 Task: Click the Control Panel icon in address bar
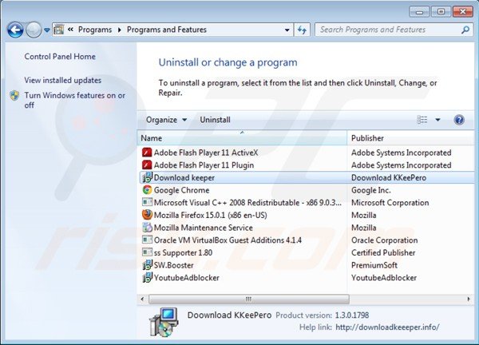pos(58,30)
